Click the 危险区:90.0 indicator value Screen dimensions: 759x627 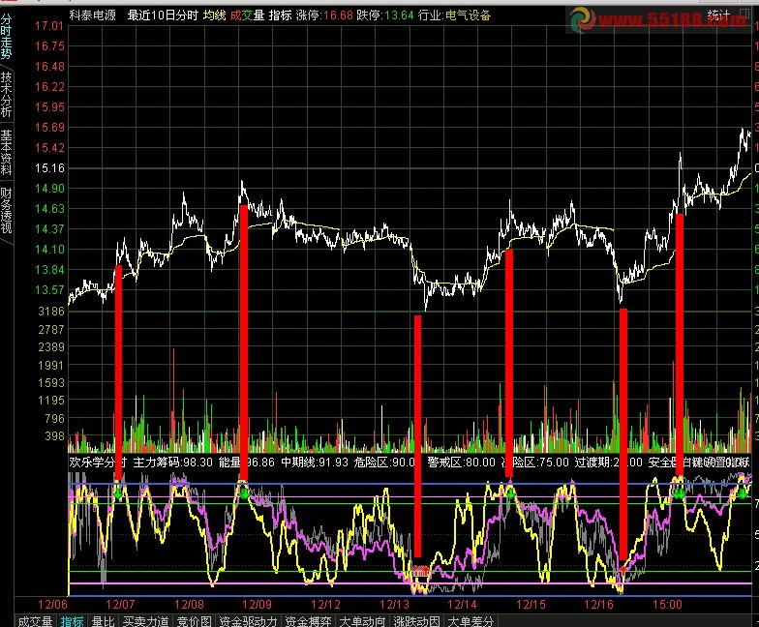coord(384,463)
